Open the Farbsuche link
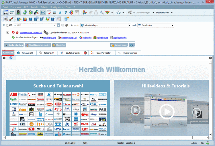The image size is (215, 146). pyautogui.click(x=87, y=38)
